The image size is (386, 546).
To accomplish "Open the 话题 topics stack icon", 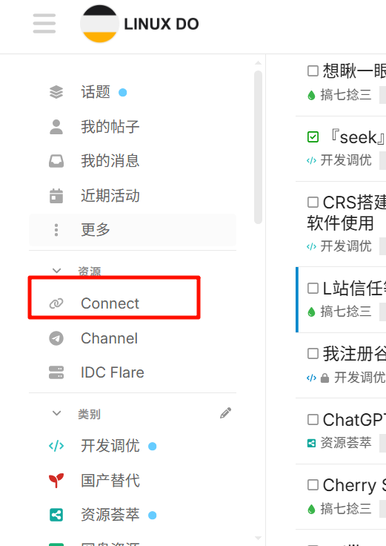I will coord(56,92).
